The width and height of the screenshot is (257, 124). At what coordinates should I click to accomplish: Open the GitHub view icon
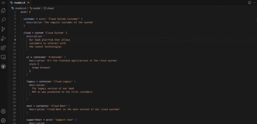[3, 66]
